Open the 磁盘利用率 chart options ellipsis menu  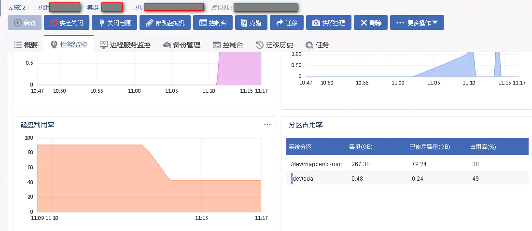267,125
